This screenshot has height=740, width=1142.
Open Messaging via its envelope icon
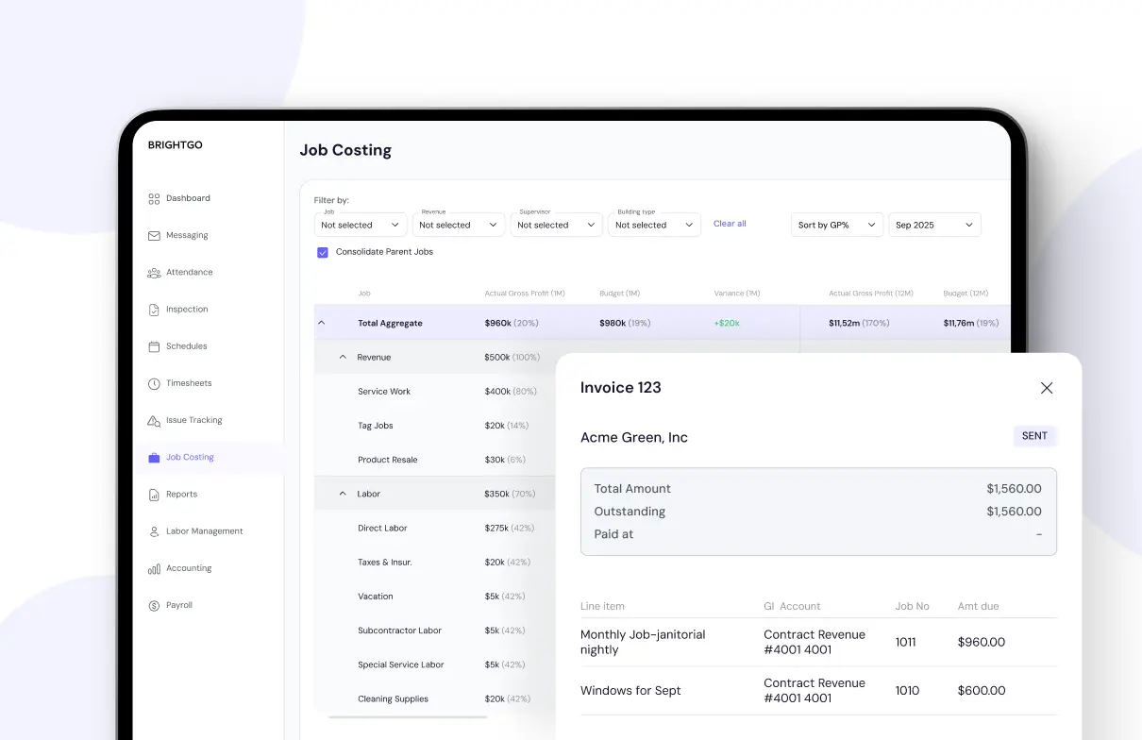pos(154,235)
